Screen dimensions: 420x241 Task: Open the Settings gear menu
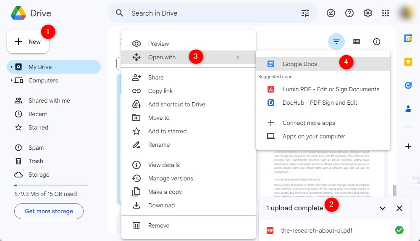(x=368, y=13)
